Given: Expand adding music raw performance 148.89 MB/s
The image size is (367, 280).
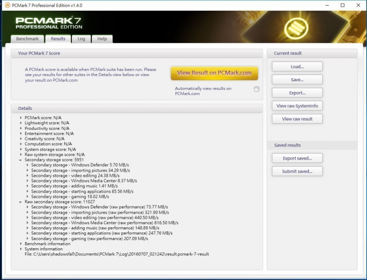Looking at the screenshot, I should [x=28, y=228].
